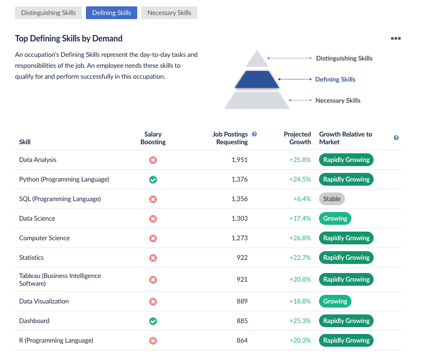The width and height of the screenshot is (424, 359).
Task: Click Python salary boosting green check icon
Action: [153, 179]
